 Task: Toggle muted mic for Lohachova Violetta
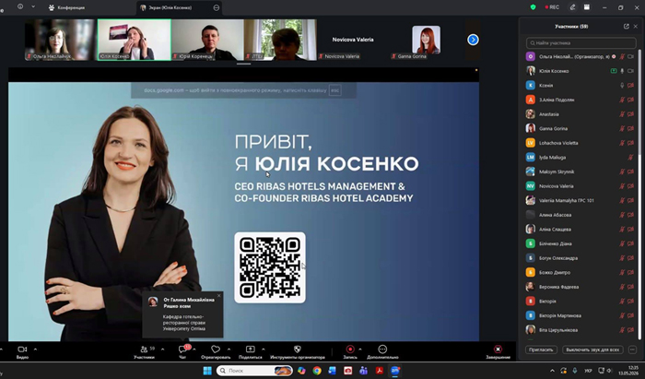622,143
